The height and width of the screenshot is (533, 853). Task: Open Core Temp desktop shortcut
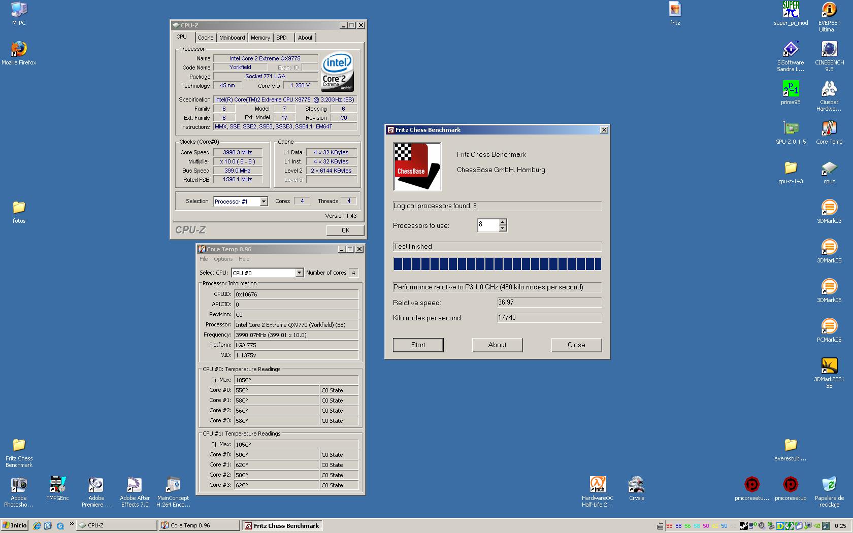click(829, 132)
